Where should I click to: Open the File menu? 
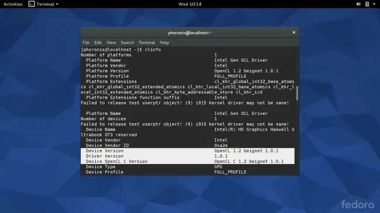(86, 43)
